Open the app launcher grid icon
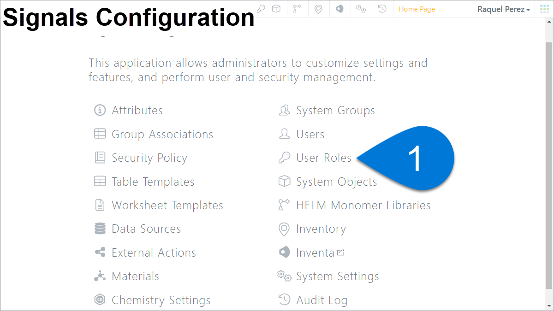The width and height of the screenshot is (554, 311). click(544, 9)
